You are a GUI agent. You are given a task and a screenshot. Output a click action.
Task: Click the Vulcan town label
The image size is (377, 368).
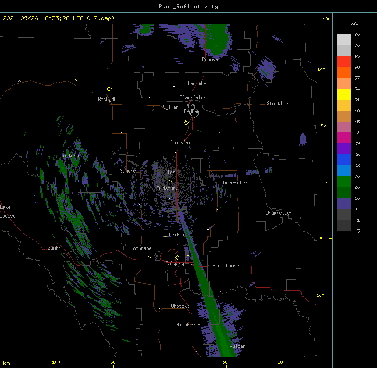point(237,346)
